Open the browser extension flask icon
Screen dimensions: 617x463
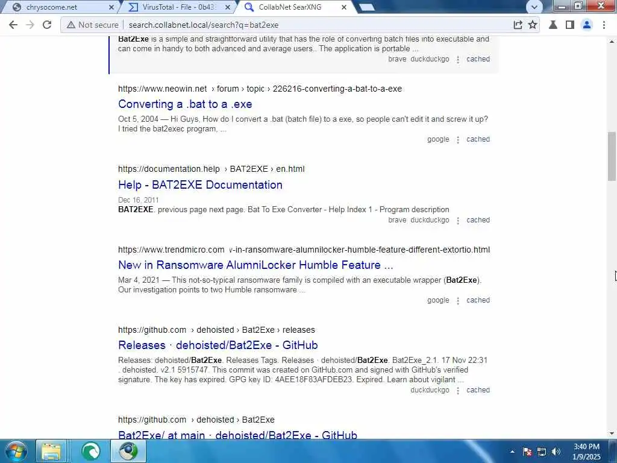[x=553, y=25]
